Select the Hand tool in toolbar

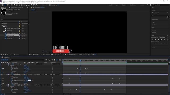tap(7, 5)
